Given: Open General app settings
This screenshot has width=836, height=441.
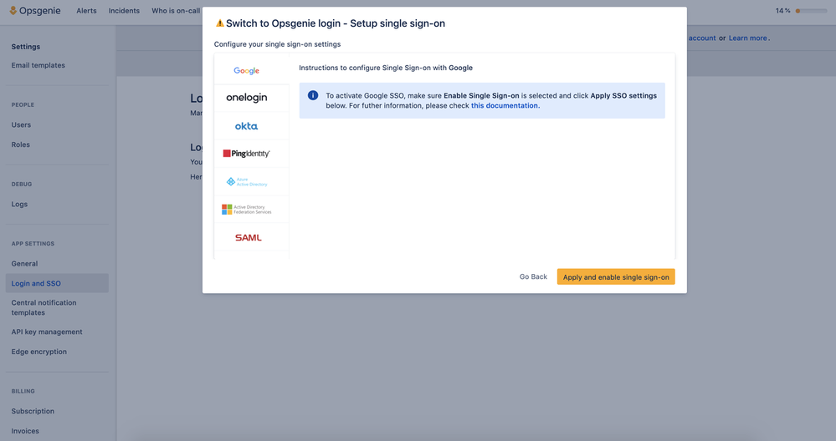Looking at the screenshot, I should [x=24, y=263].
